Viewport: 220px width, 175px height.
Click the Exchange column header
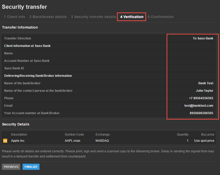103,135
